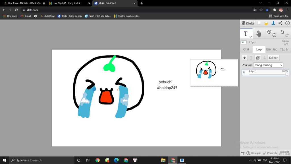
Task: Click the Type here to search box
Action: point(41,160)
